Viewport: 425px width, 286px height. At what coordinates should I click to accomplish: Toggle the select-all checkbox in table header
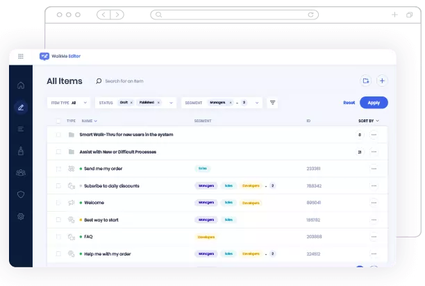pyautogui.click(x=58, y=121)
